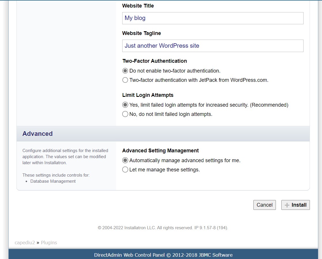The height and width of the screenshot is (259, 322).
Task: Select 'No, do not limit failed login attempts'
Action: pos(125,114)
